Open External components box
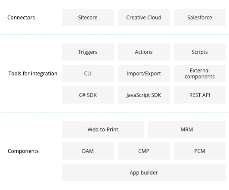The height and width of the screenshot is (190, 229). tap(200, 74)
